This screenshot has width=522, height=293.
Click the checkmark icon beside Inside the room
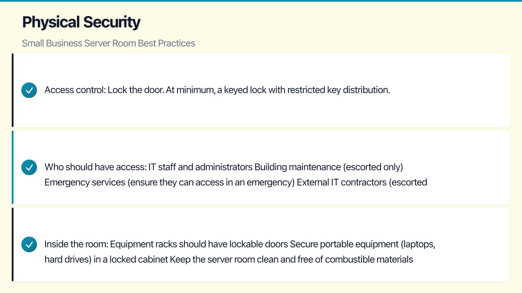point(29,244)
